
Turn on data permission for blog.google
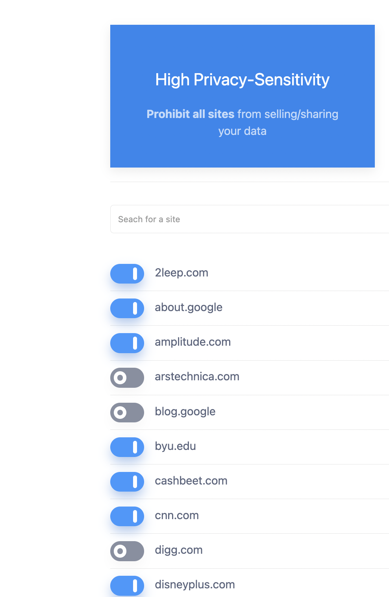click(x=127, y=413)
